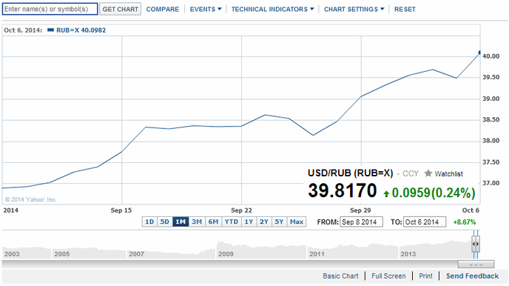Click the Compare option

click(162, 9)
